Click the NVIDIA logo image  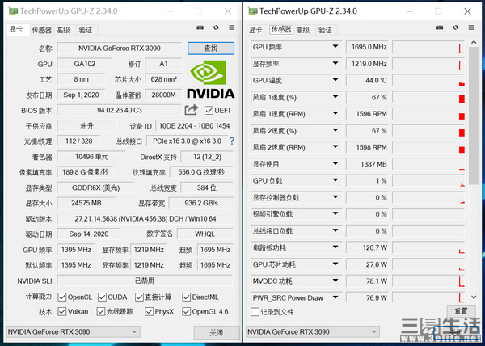(x=211, y=79)
